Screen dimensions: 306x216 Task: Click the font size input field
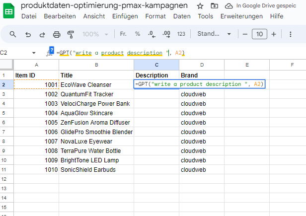(259, 34)
